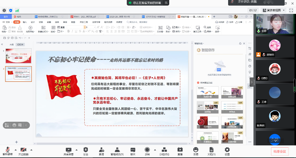Click 新建幻灯片 new slide button
This screenshot has height=158, width=296.
pyautogui.click(x=43, y=29)
